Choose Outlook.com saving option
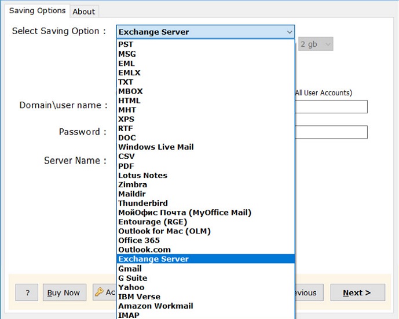 (x=206, y=250)
